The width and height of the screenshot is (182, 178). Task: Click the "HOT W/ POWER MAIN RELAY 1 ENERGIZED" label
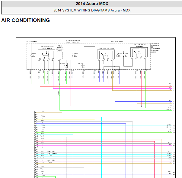(x=73, y=41)
